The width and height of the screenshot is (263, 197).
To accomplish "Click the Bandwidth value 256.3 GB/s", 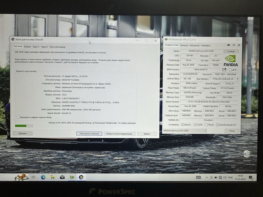I will [x=227, y=97].
